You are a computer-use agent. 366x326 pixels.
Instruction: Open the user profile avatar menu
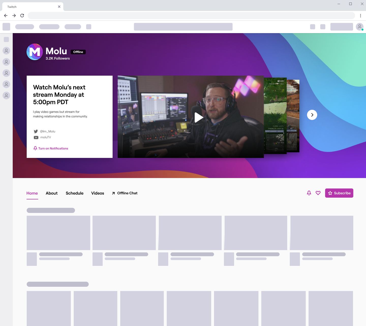coord(360,27)
